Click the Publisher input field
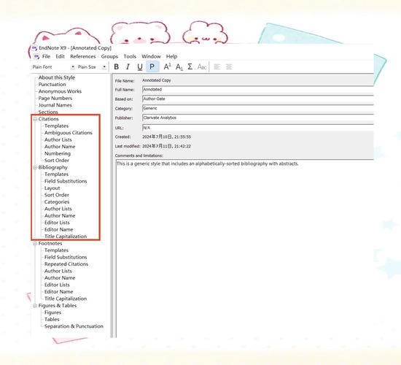 point(258,118)
